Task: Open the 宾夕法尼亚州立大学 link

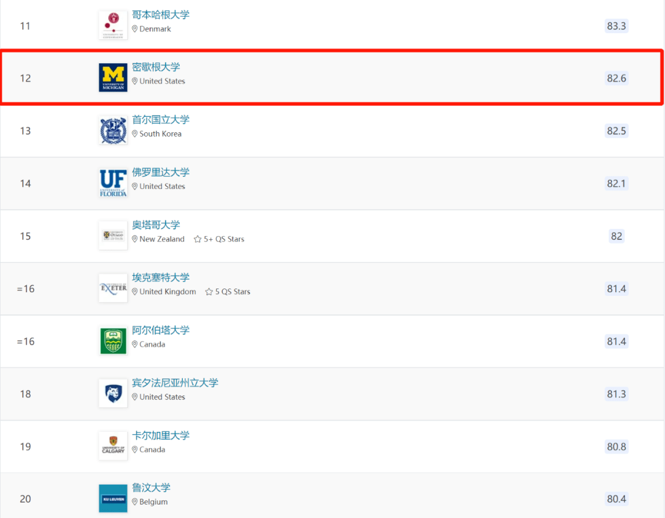Action: pyautogui.click(x=175, y=383)
